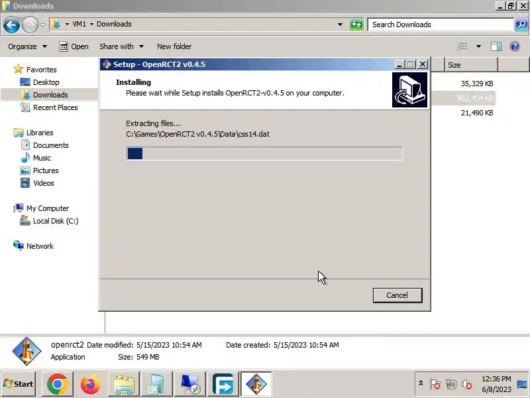
Task: Open the view options dropdown arrow
Action: (x=478, y=46)
